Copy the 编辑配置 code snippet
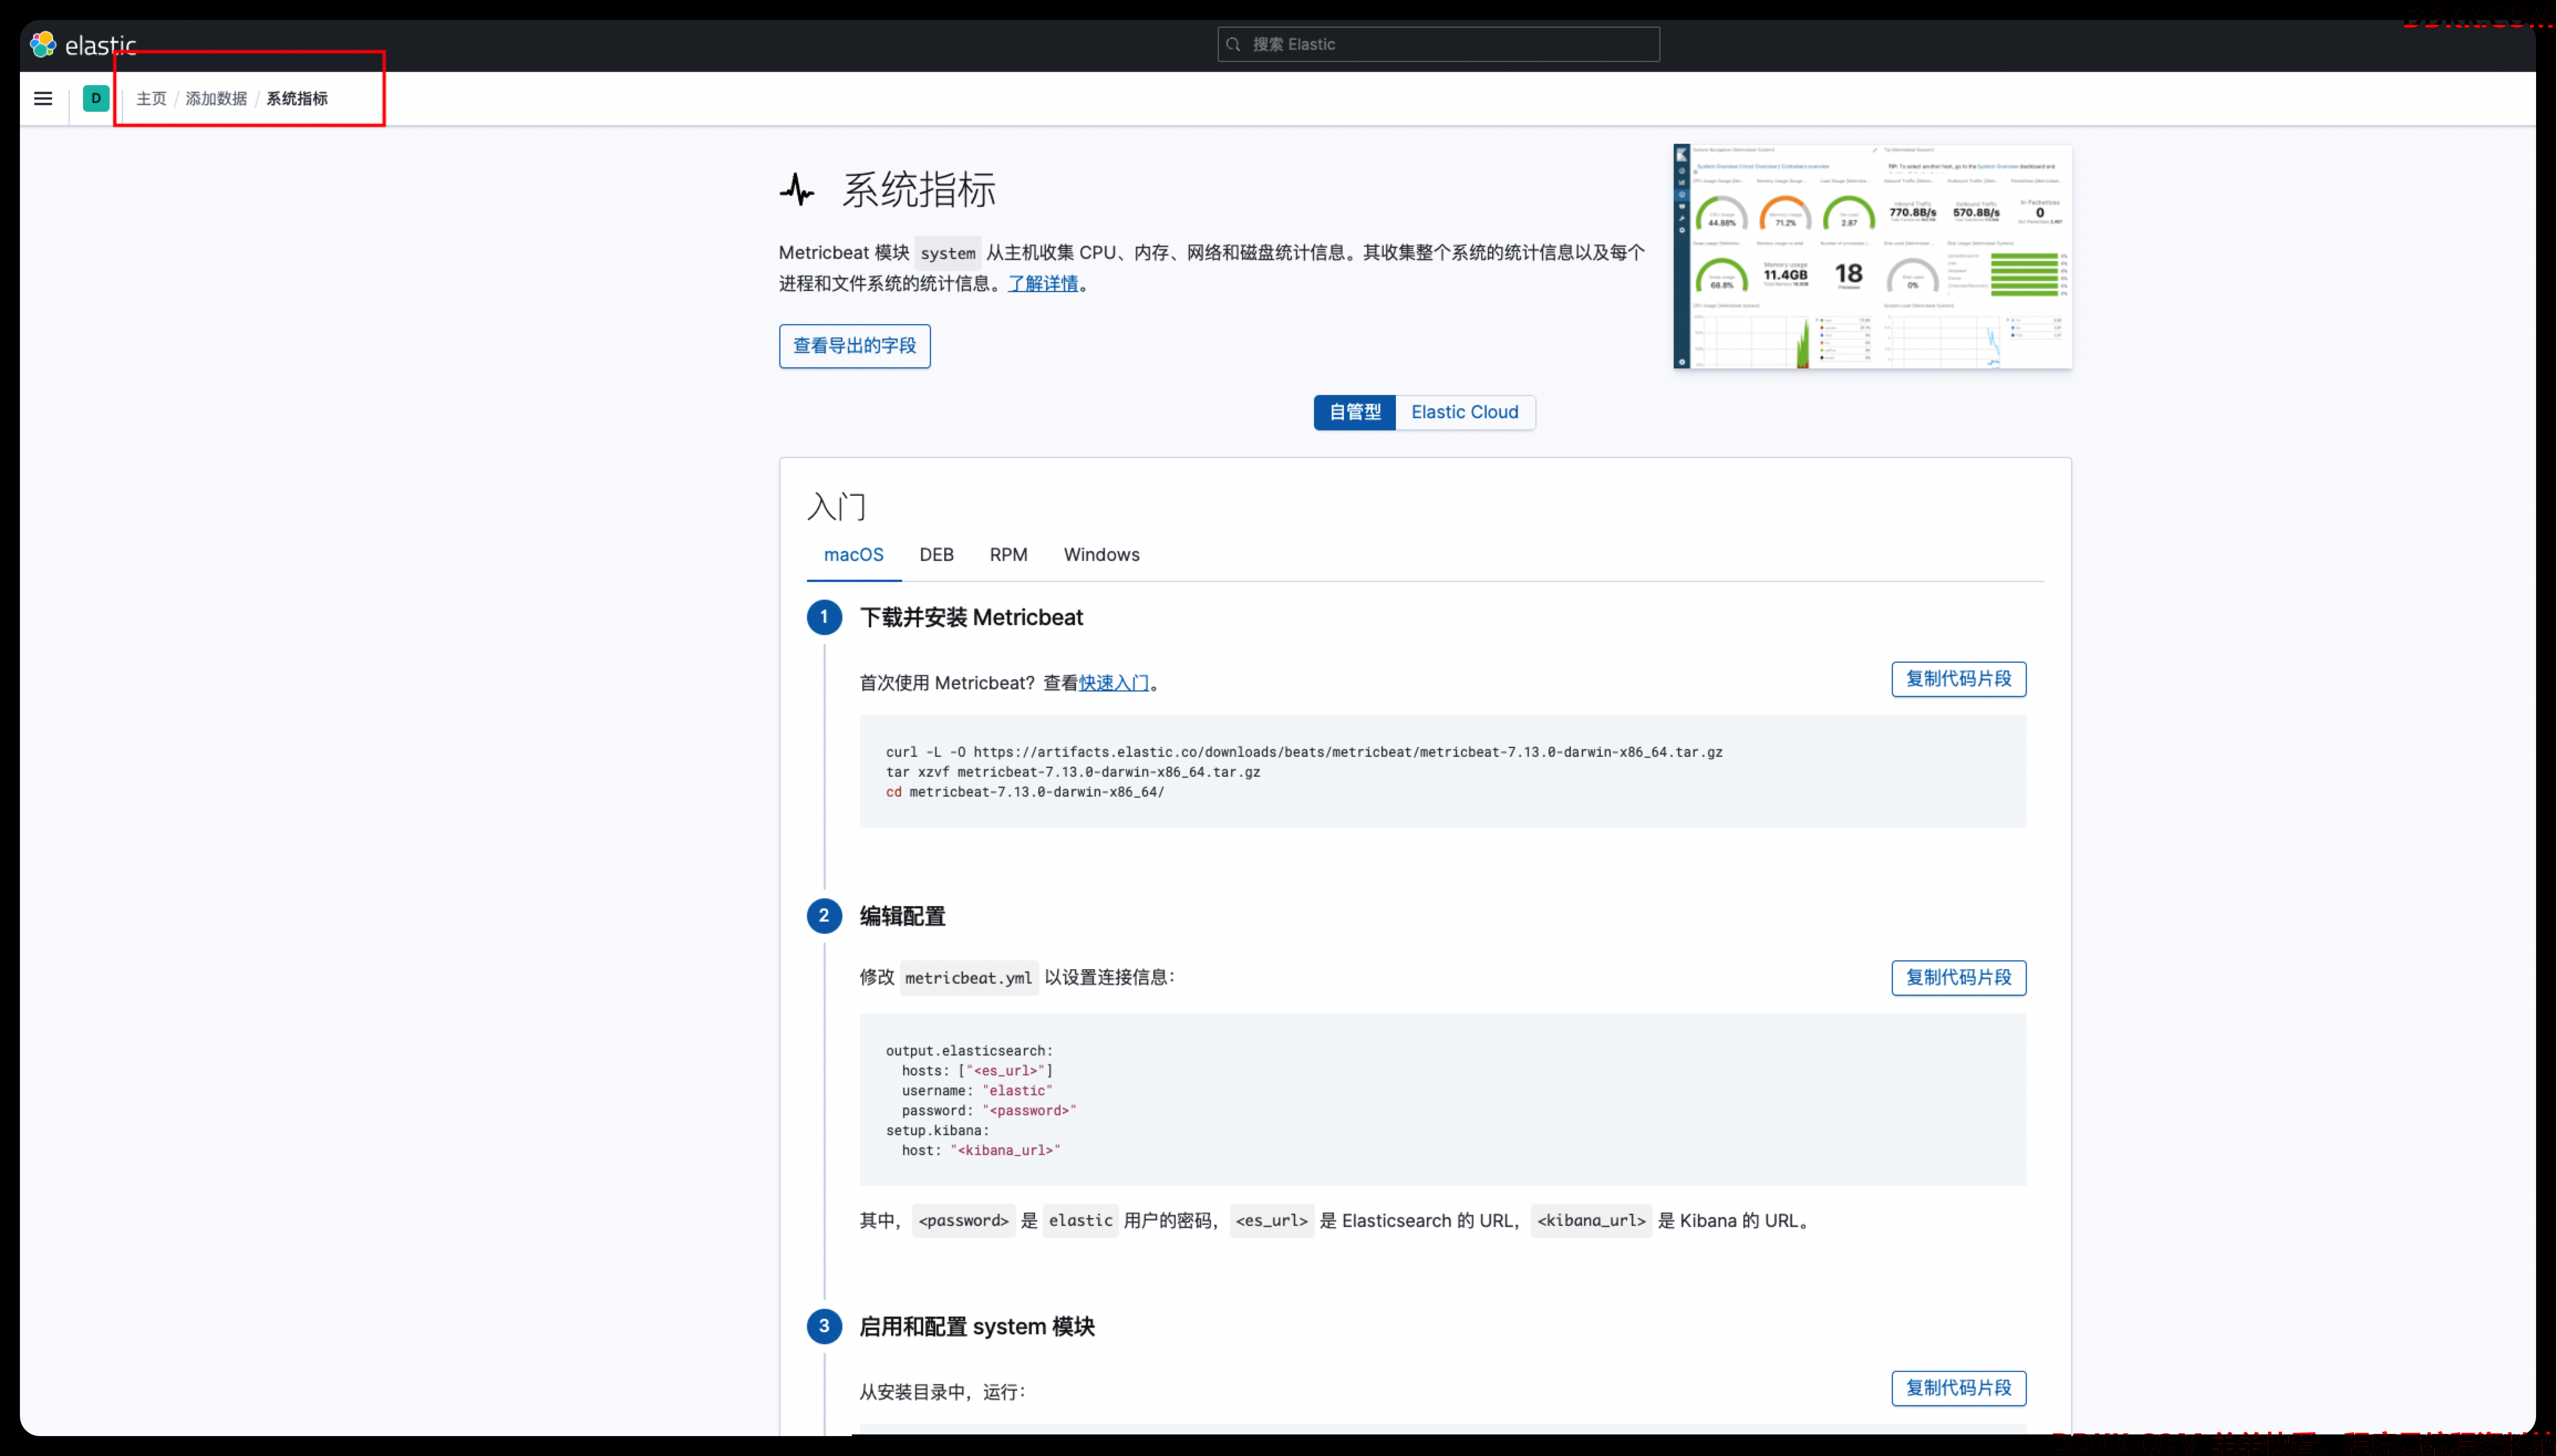2556x1456 pixels. tap(1958, 978)
